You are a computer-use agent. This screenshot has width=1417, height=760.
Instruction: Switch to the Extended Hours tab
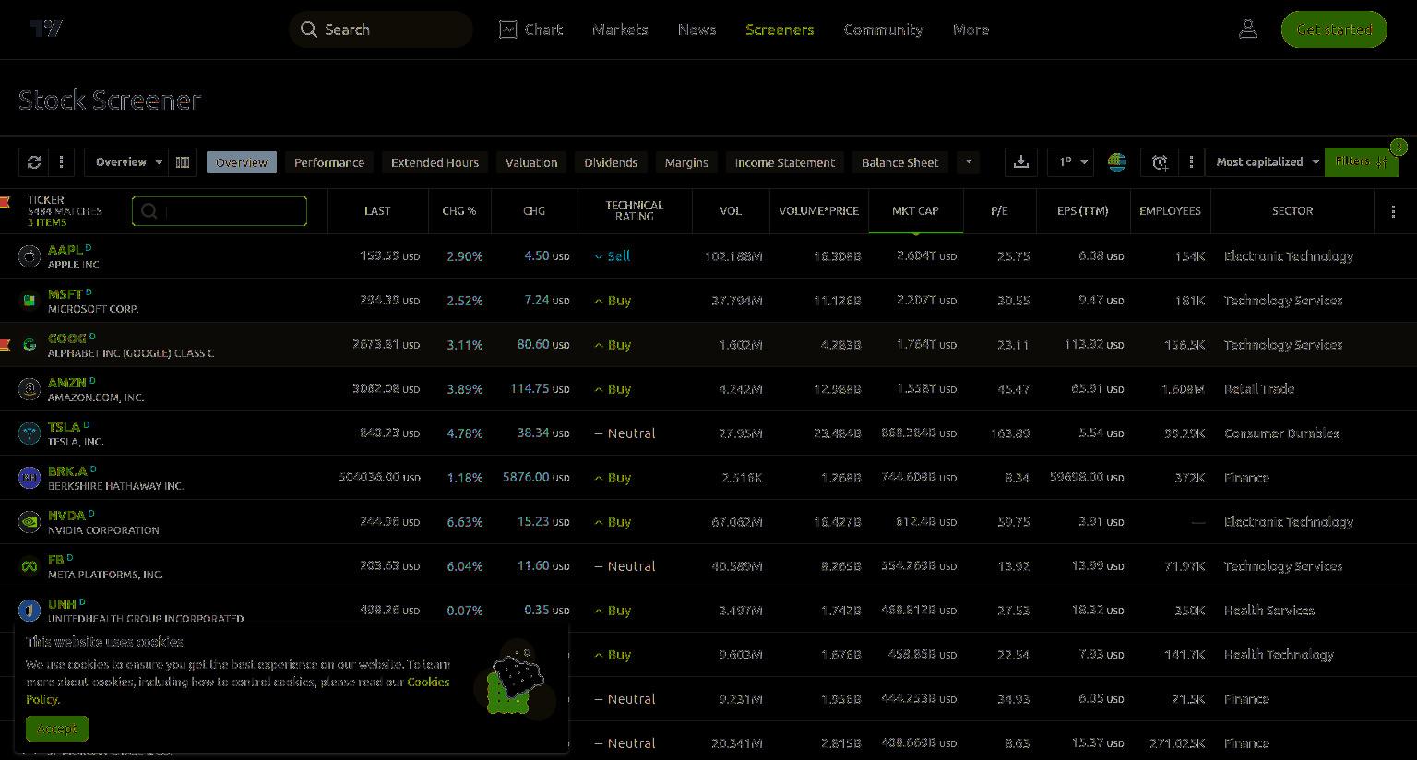click(435, 162)
